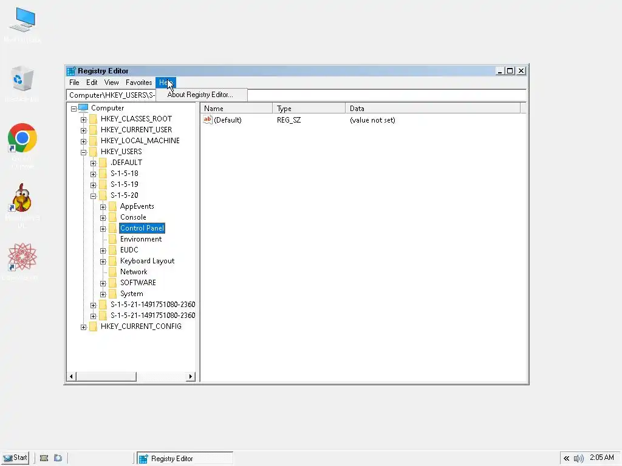
Task: Sort by the Name column header
Action: (236, 108)
